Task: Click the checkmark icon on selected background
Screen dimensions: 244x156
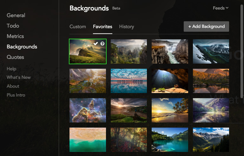Action: point(96,44)
